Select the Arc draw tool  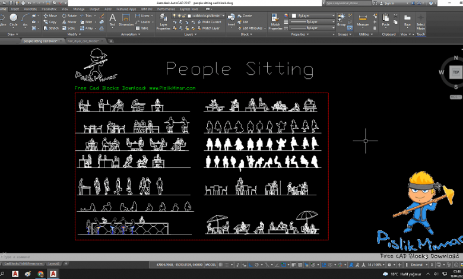[x=25, y=20]
